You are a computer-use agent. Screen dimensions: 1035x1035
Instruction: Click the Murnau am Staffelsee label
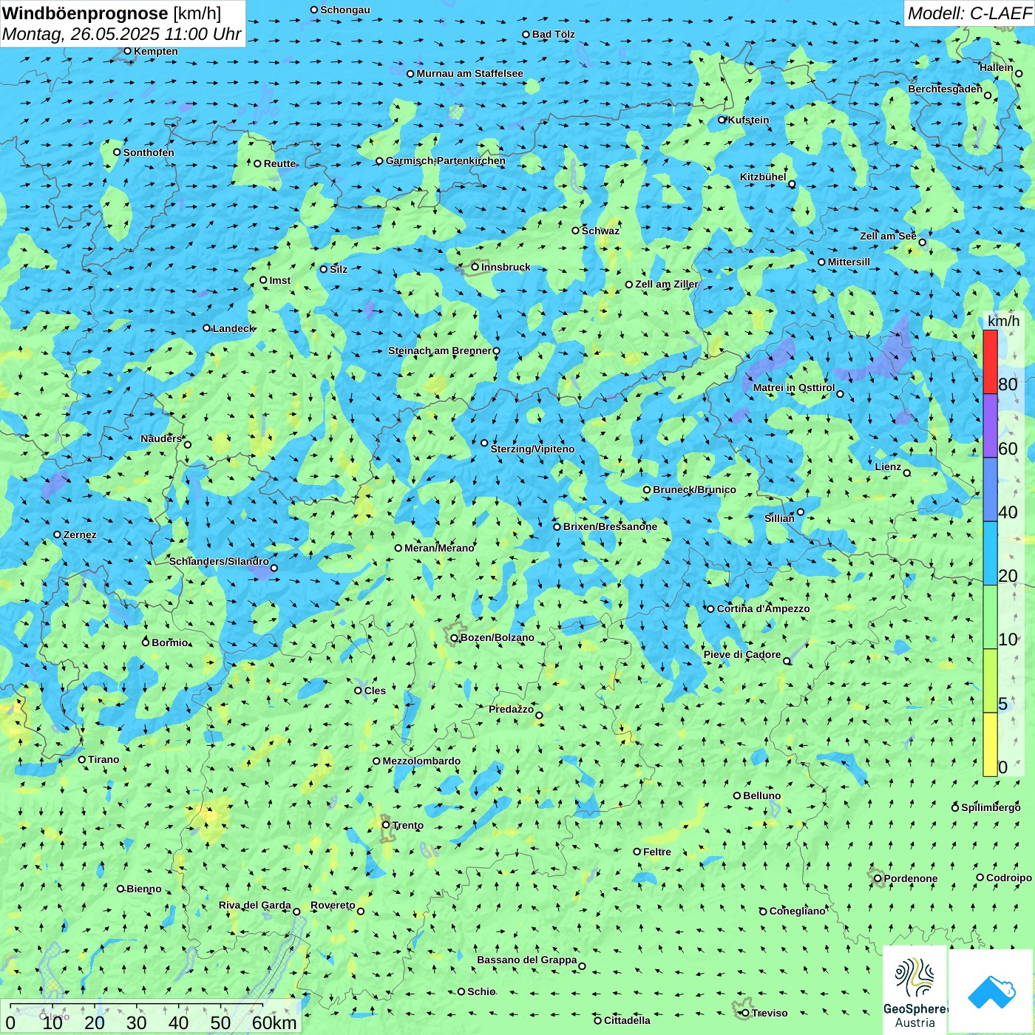(469, 73)
